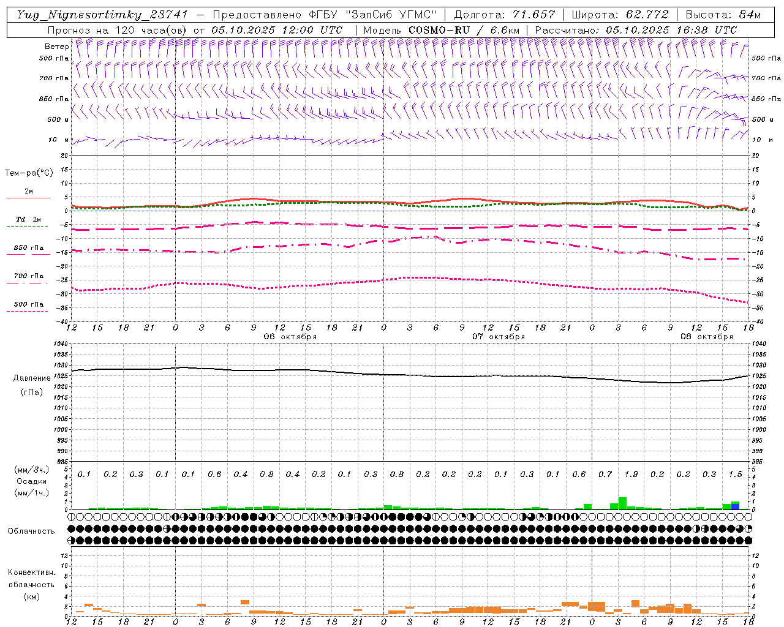784x627 pixels.
Task: Click the Осадки precipitation label
Action: pos(32,481)
